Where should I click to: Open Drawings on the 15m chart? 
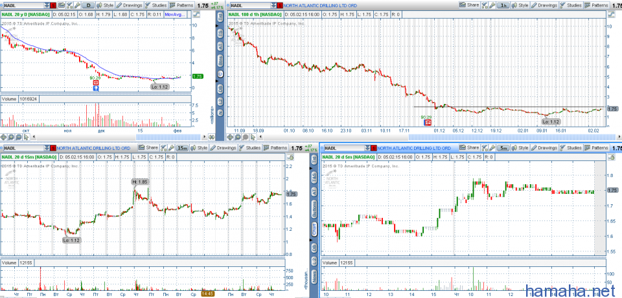click(222, 148)
